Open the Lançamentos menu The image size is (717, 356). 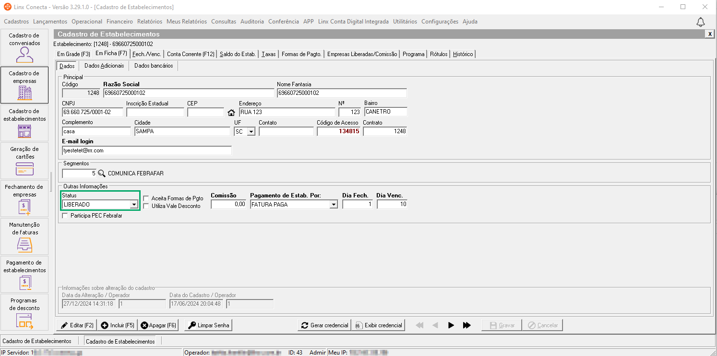50,22
